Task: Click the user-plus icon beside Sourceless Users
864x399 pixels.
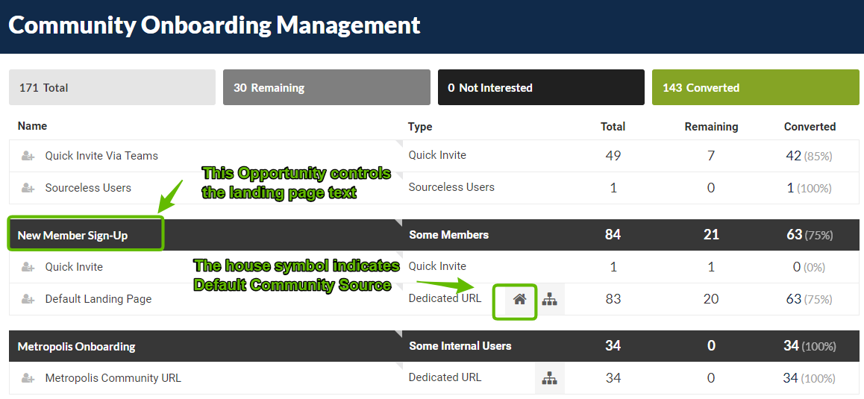Action: coord(28,188)
